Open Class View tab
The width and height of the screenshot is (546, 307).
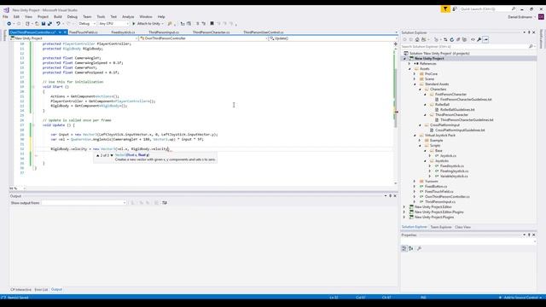(x=462, y=227)
